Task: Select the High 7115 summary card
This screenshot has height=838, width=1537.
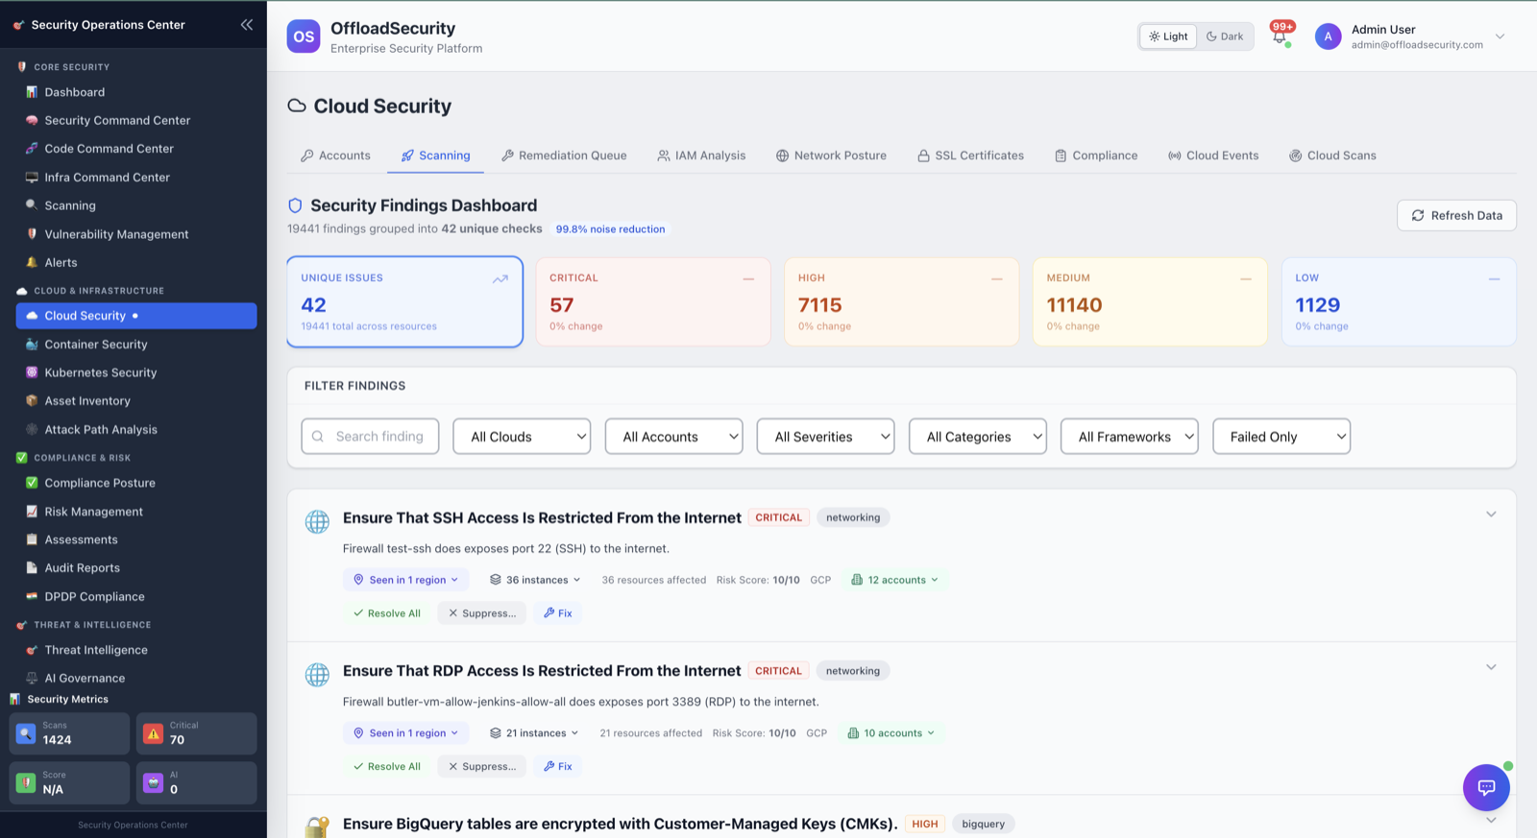Action: tap(901, 301)
